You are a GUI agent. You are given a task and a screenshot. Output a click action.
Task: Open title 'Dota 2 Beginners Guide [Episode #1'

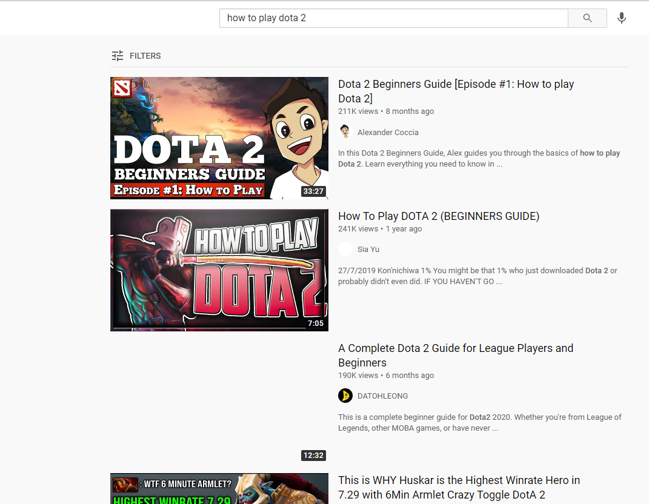click(456, 91)
